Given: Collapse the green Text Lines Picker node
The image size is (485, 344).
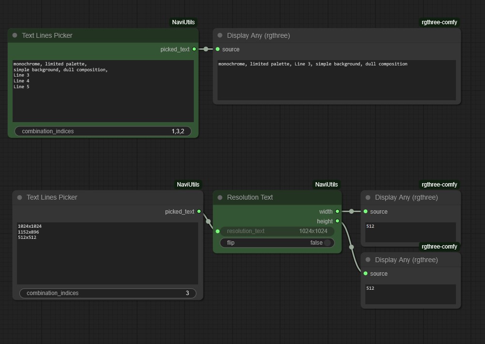Looking at the screenshot, I should pyautogui.click(x=15, y=35).
